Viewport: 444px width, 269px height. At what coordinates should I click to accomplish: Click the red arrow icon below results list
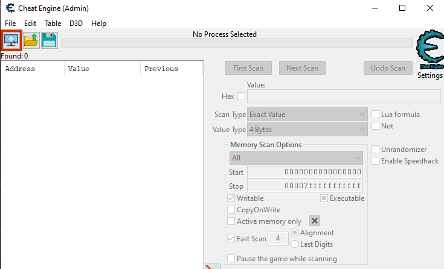pyautogui.click(x=213, y=267)
